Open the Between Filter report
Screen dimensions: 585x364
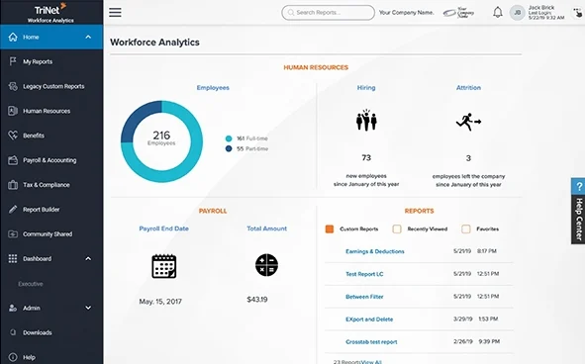tap(364, 297)
